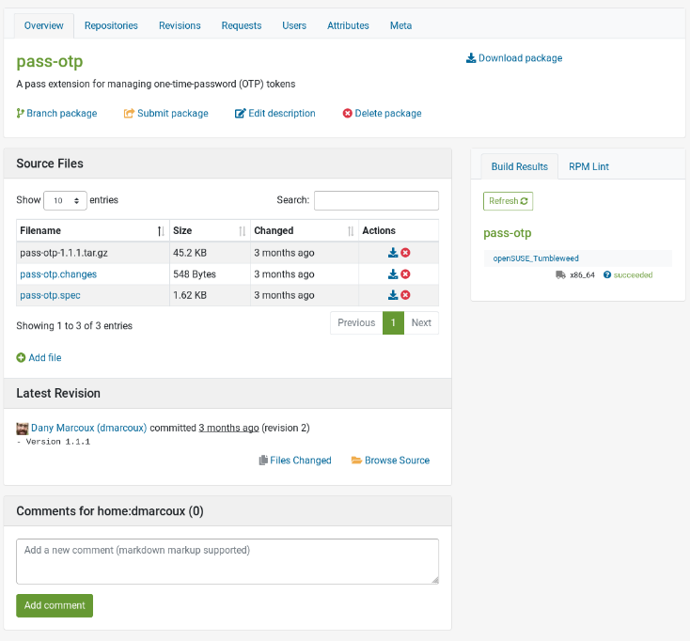Switch to the Repositories tab
The width and height of the screenshot is (690, 641).
click(111, 25)
